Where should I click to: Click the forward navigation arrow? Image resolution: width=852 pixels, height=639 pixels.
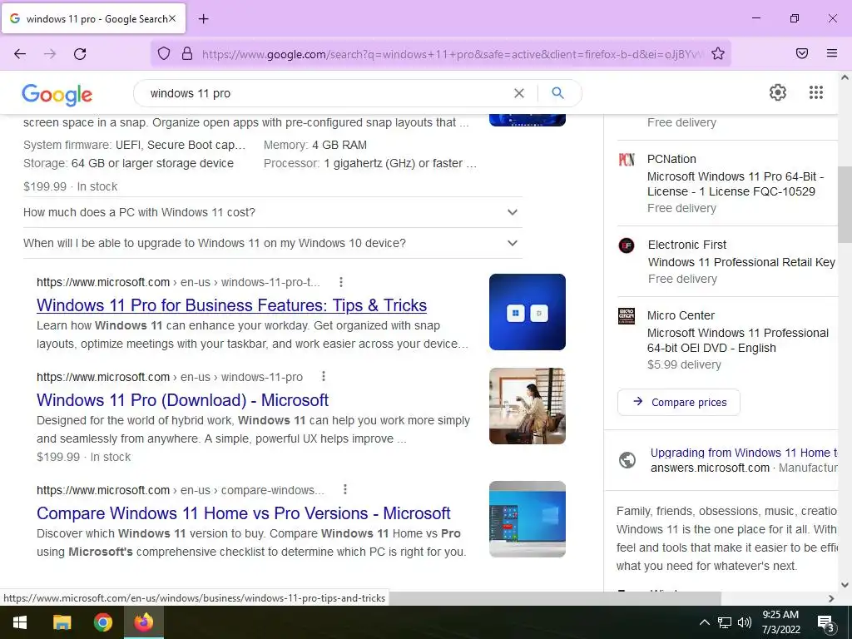click(50, 54)
